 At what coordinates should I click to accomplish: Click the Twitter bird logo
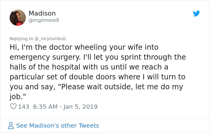[x=196, y=13]
